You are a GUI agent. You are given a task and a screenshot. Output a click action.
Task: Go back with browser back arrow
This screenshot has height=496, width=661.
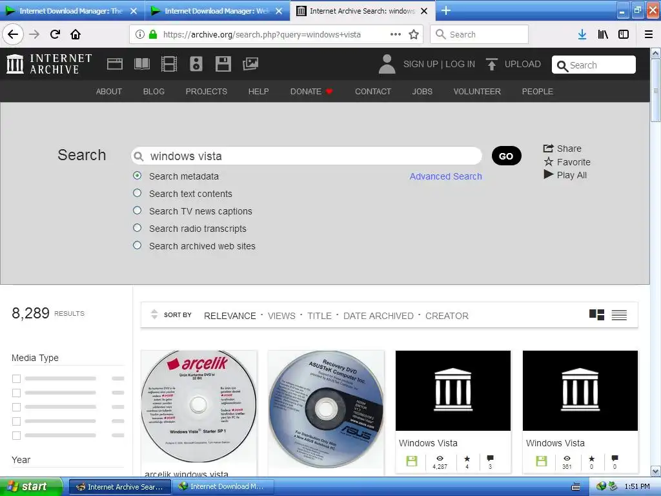pos(13,34)
